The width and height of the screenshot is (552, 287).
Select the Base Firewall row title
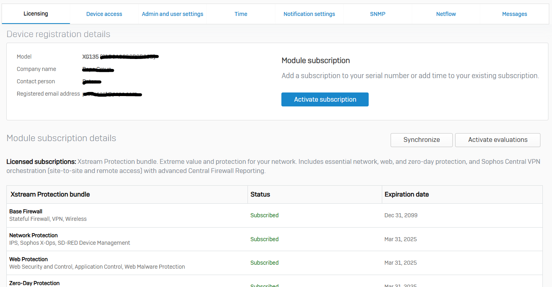[26, 211]
